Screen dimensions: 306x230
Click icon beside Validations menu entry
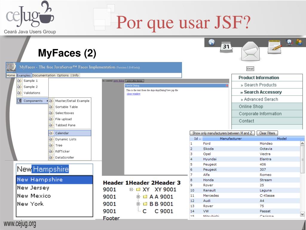[x=19, y=93]
